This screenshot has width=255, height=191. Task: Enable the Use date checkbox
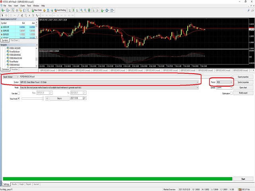click(19, 93)
